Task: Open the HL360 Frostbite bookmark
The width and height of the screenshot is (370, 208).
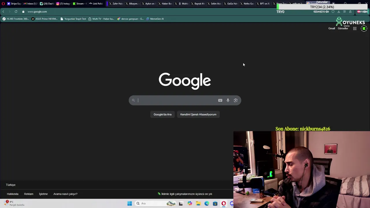Action: [16, 19]
